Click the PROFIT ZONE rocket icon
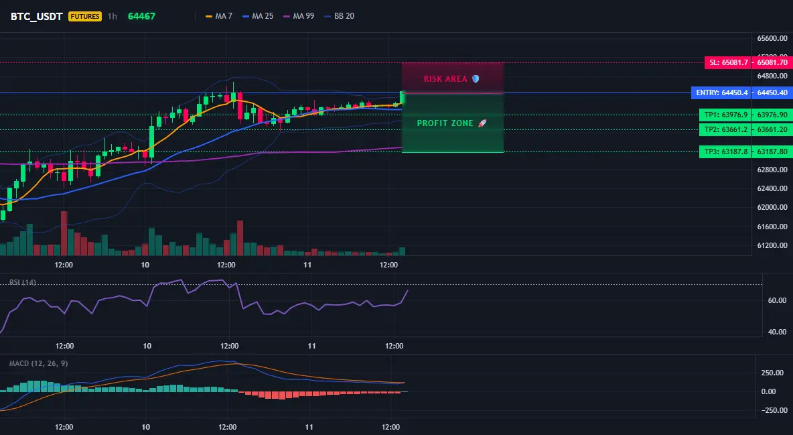793x435 pixels. 482,123
